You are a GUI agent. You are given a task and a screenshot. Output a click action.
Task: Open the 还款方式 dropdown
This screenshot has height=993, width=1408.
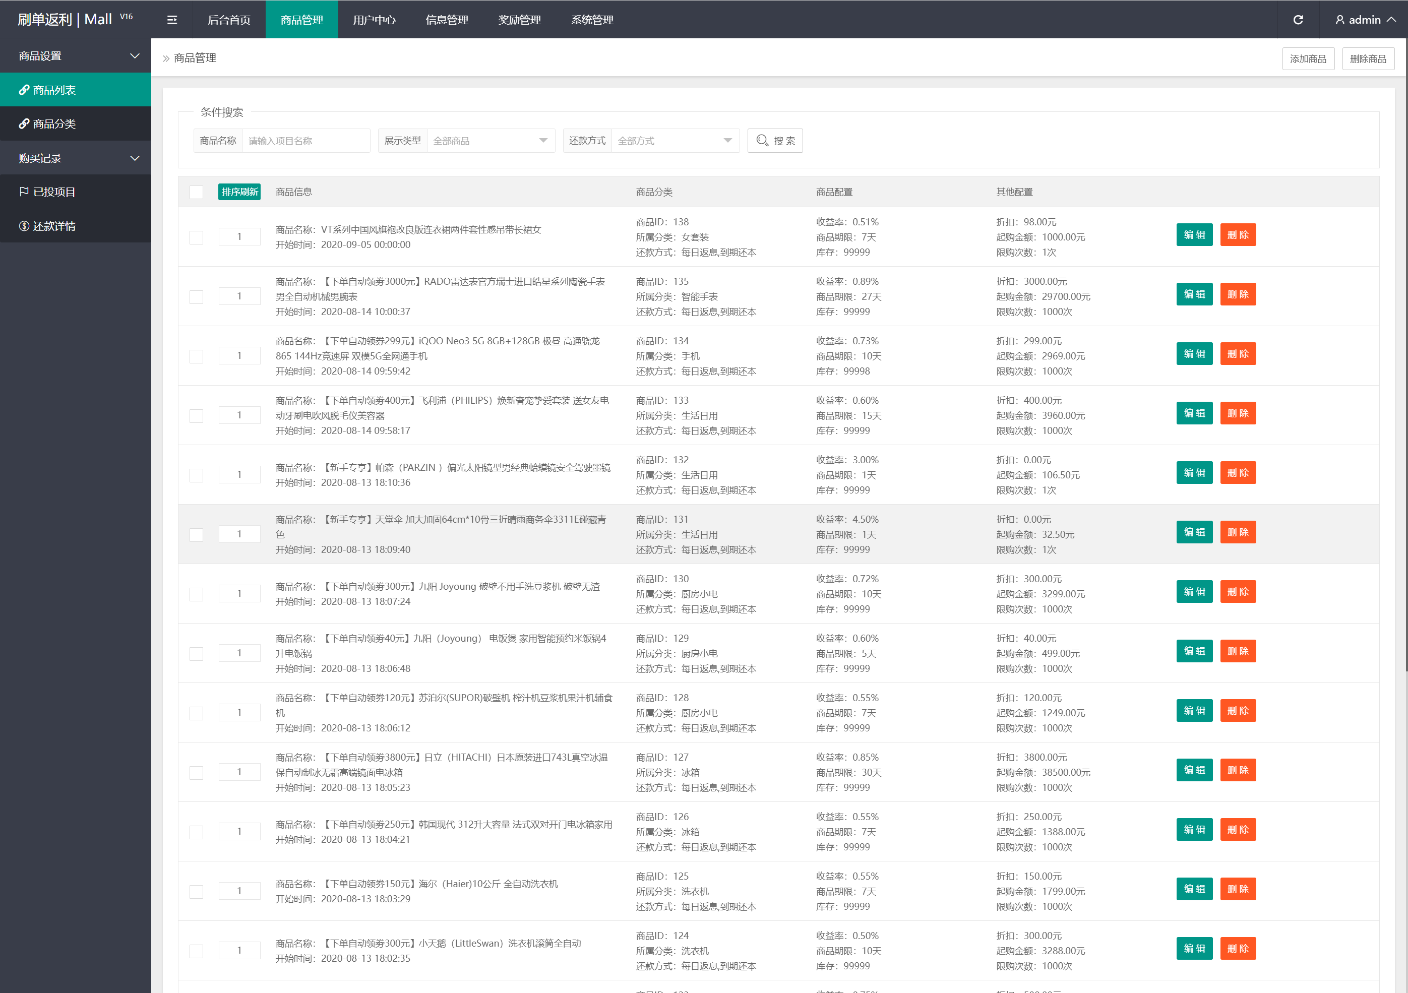[675, 141]
